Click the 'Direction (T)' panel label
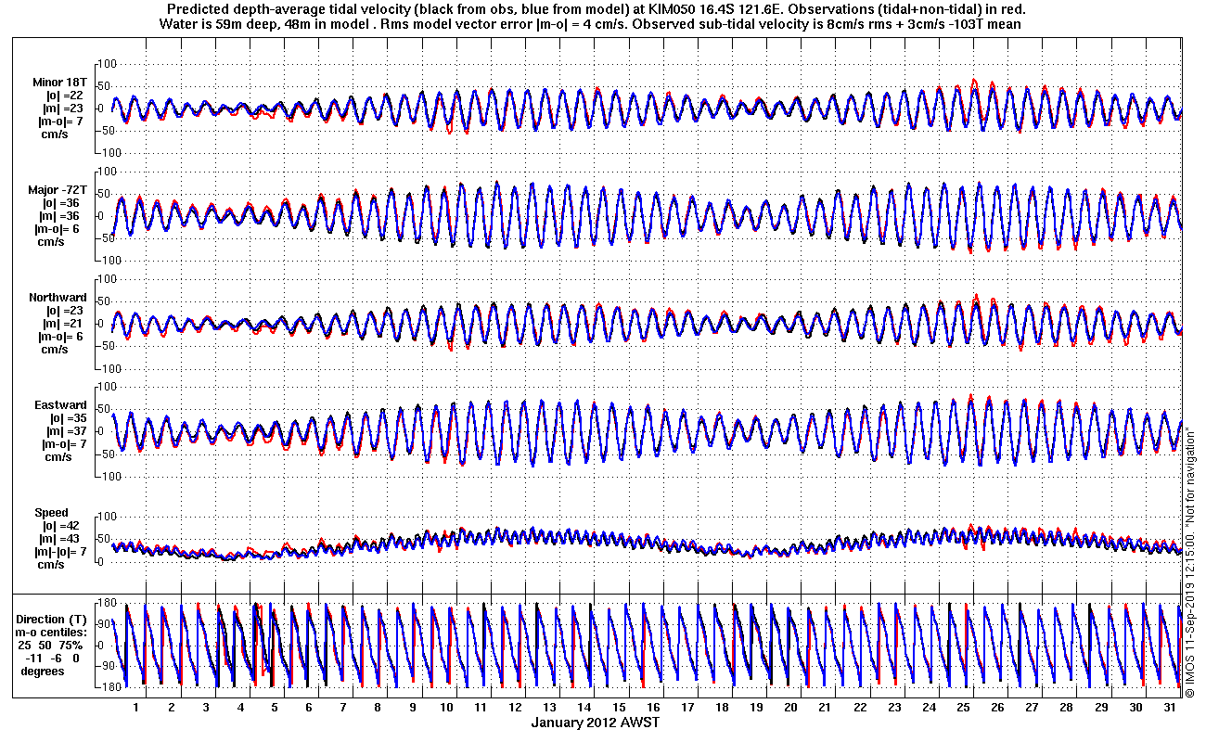The width and height of the screenshot is (1206, 742). point(54,620)
